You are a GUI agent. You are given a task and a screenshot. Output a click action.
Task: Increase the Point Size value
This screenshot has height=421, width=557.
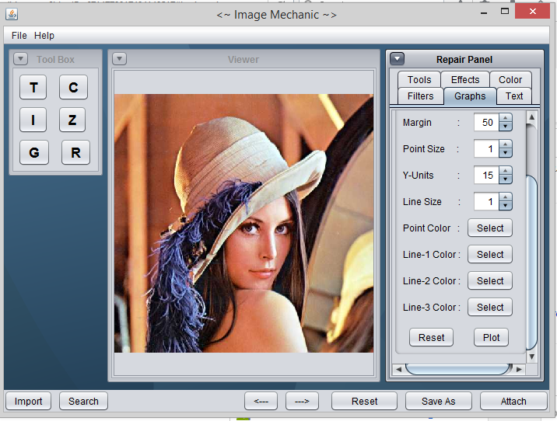pos(506,144)
